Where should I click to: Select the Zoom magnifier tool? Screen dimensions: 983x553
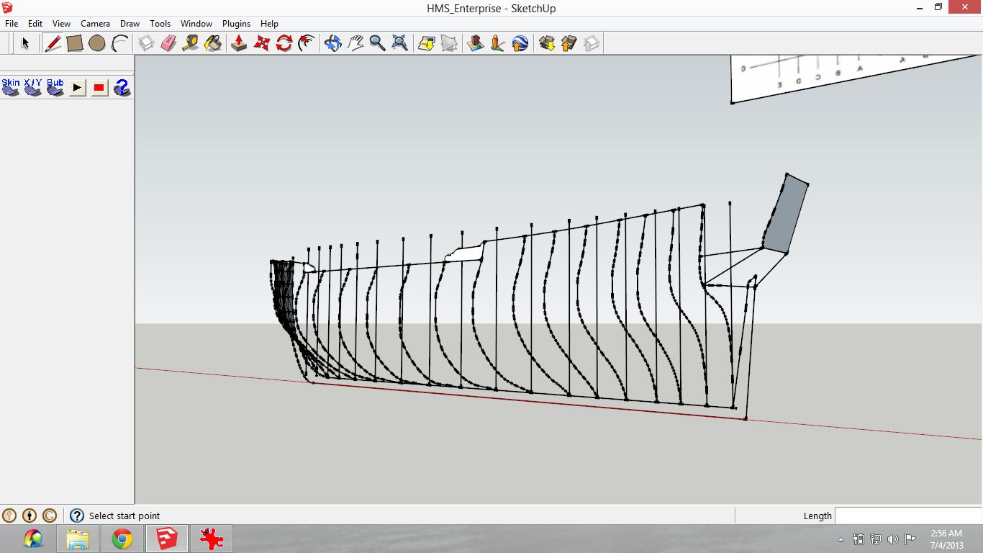coord(378,43)
